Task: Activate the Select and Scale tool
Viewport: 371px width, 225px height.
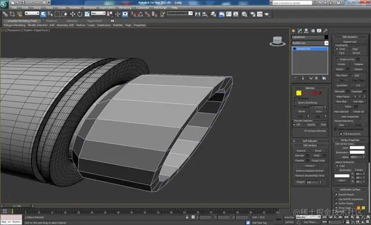Action: pos(87,14)
